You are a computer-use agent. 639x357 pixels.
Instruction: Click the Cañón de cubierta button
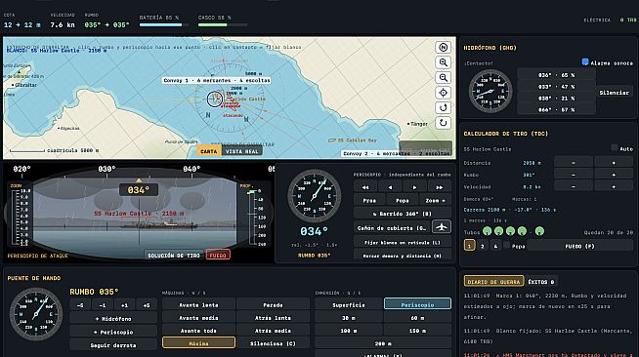coord(392,227)
